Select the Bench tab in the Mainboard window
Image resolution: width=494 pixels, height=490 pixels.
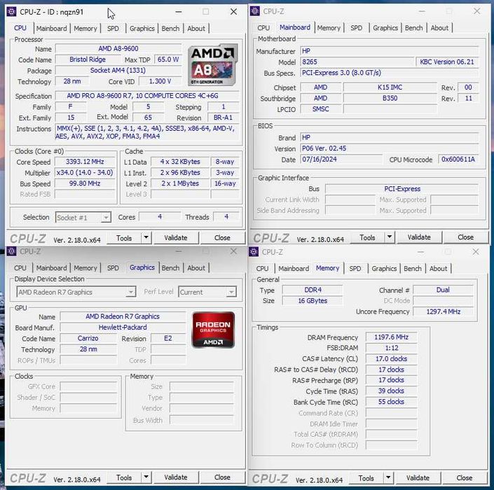coord(413,28)
